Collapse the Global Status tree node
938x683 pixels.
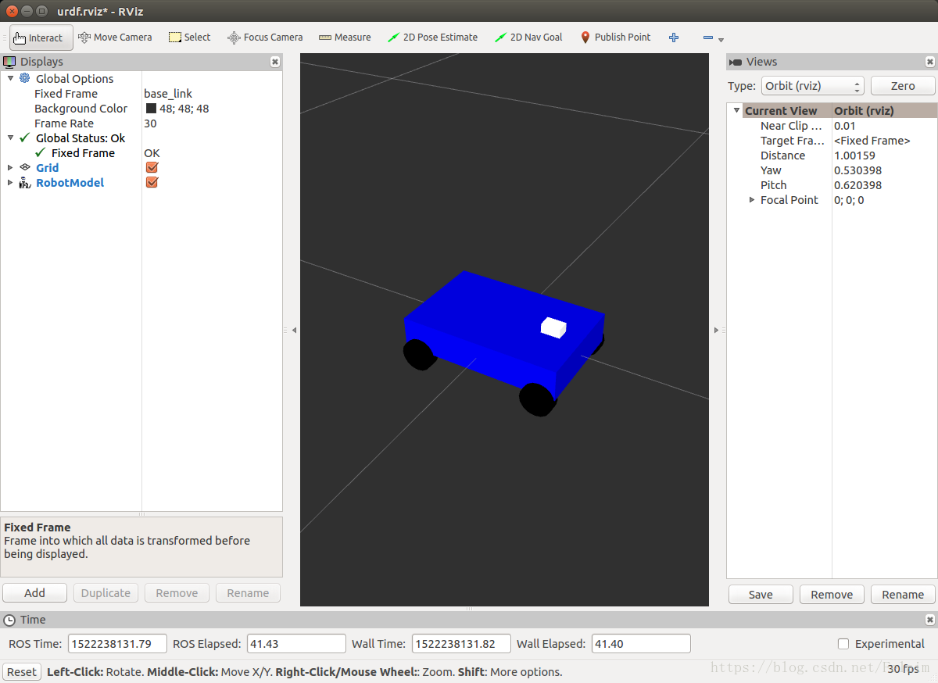[10, 138]
